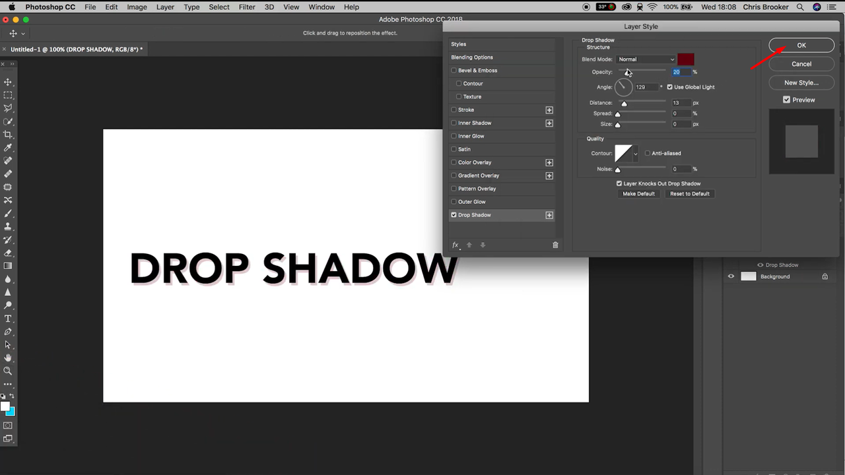Click the trash icon in the Layer Style dialog
Image resolution: width=845 pixels, height=475 pixels.
pos(555,245)
